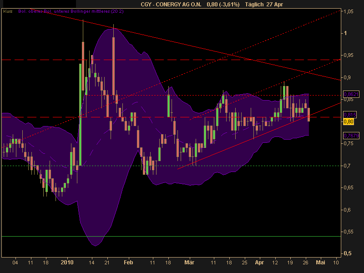The height and width of the screenshot is (273, 364).
Task: Click the '0,75' price axis label
Action: 349,143
